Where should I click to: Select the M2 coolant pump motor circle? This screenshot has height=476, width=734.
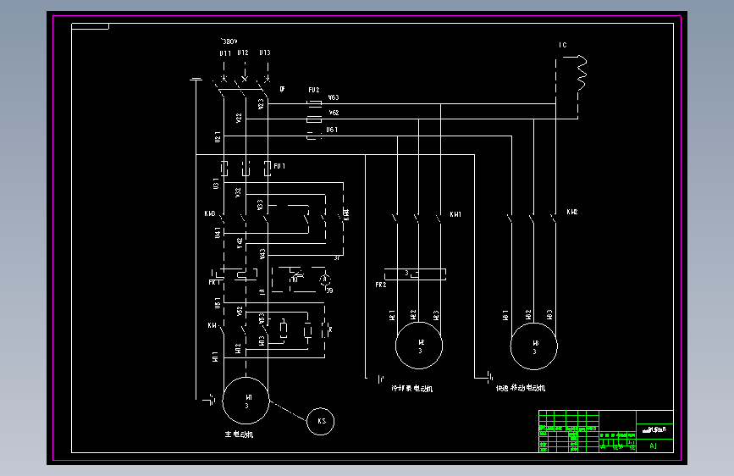coord(419,346)
